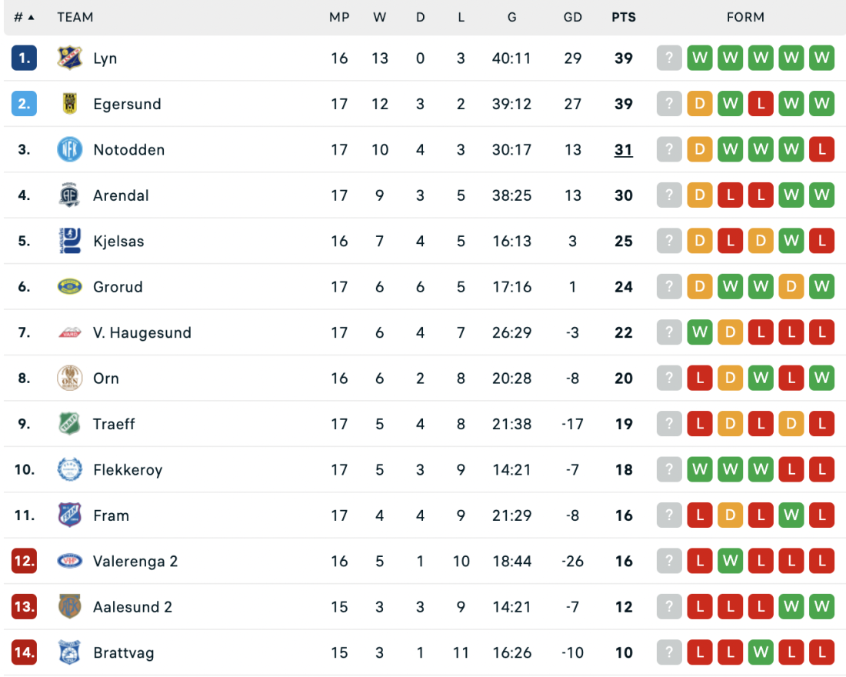Screen dimensions: 846x677
Task: Sort standings by GD column header
Action: (x=573, y=17)
